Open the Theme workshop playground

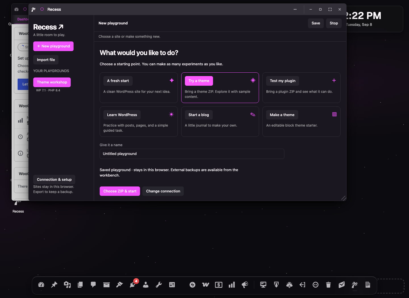[52, 82]
